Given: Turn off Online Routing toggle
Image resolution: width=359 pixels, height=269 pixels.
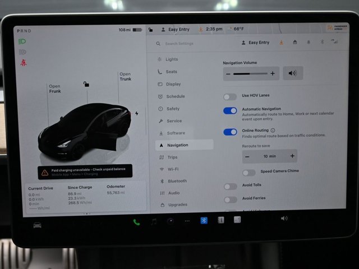Looking at the screenshot, I should click(231, 132).
